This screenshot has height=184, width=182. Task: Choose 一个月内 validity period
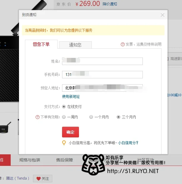point(91,117)
